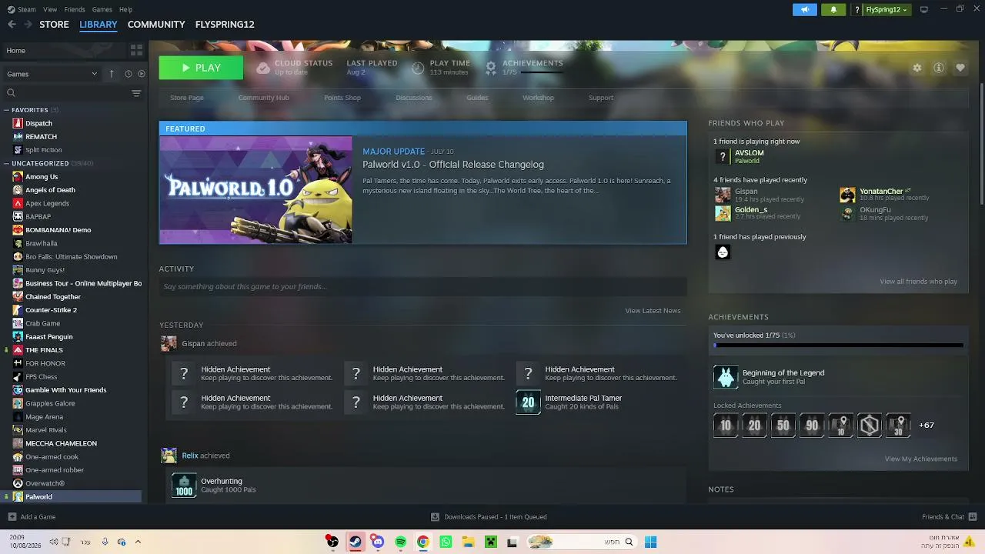The width and height of the screenshot is (985, 554).
Task: Open the notifications bell
Action: [x=833, y=10]
